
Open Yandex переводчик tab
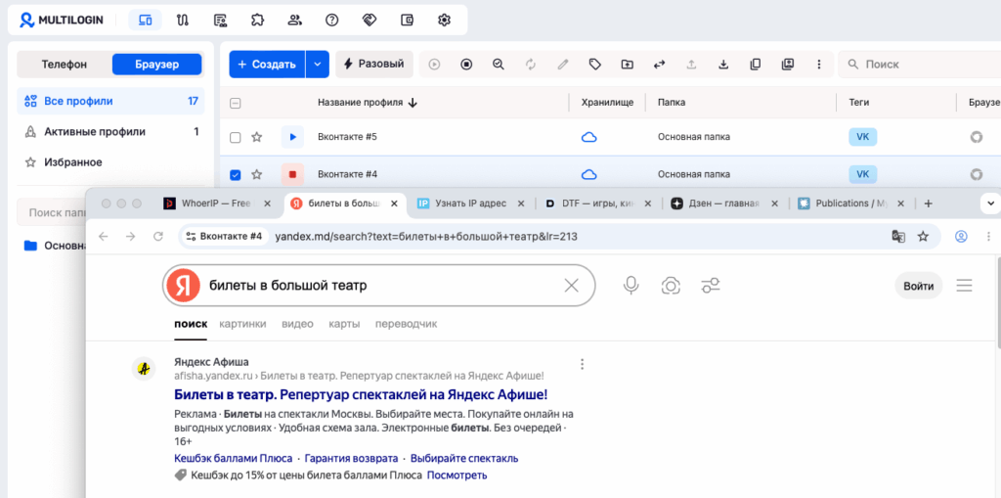pyautogui.click(x=406, y=324)
